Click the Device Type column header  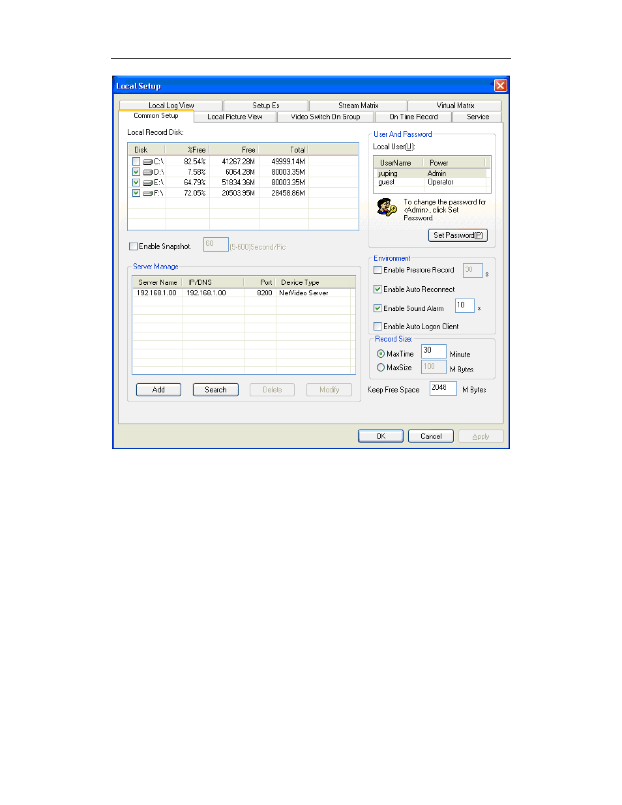[x=312, y=282]
